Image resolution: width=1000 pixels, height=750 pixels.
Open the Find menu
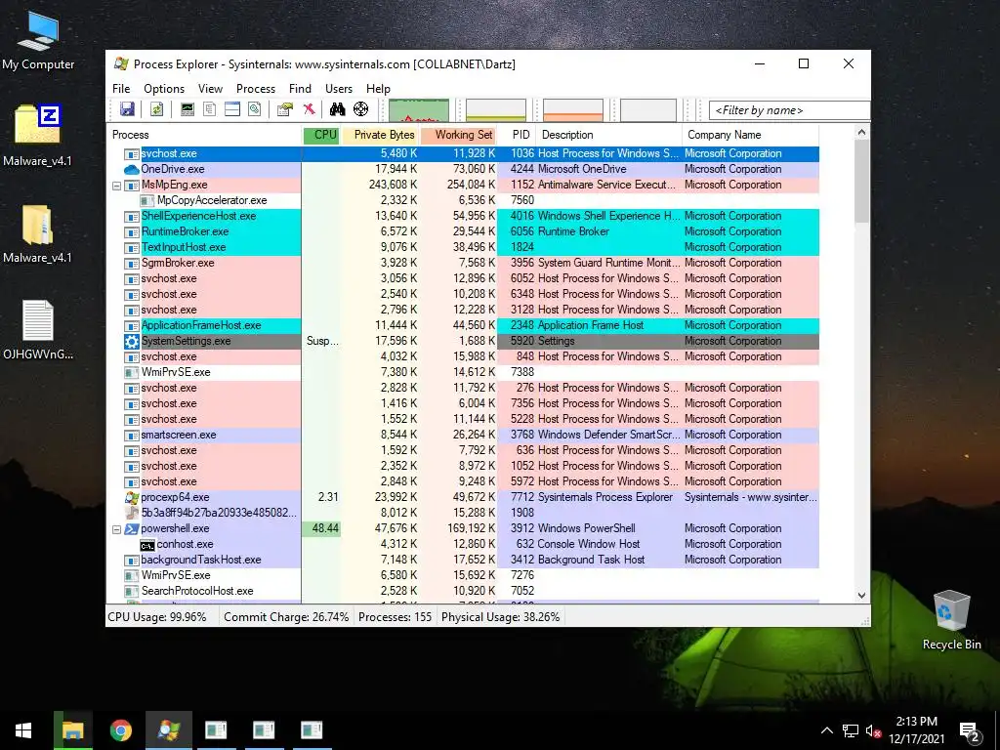coord(300,89)
